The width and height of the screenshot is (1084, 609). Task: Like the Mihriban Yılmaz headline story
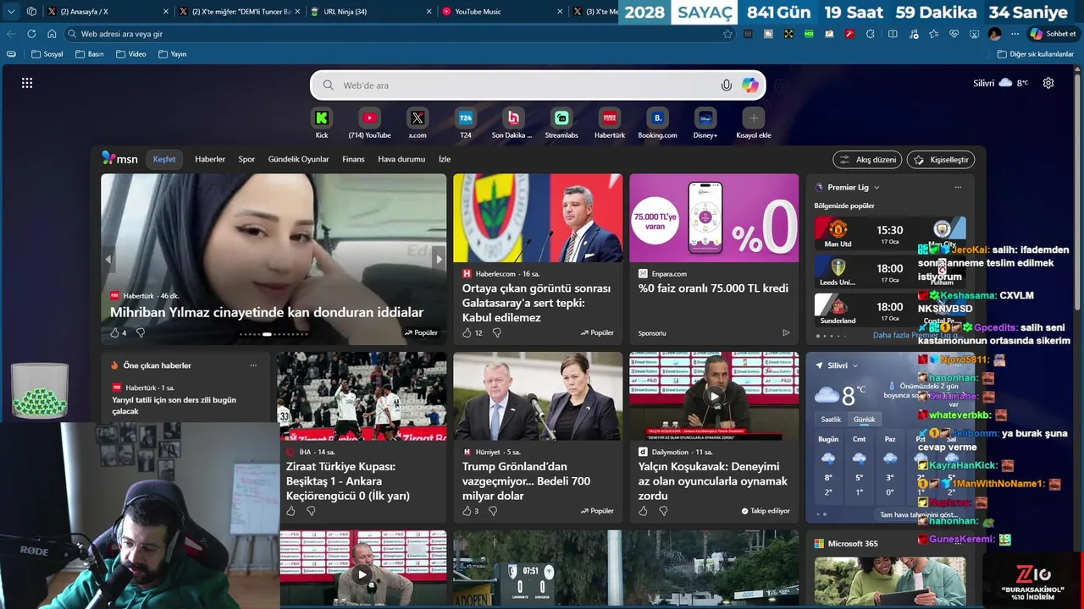114,332
